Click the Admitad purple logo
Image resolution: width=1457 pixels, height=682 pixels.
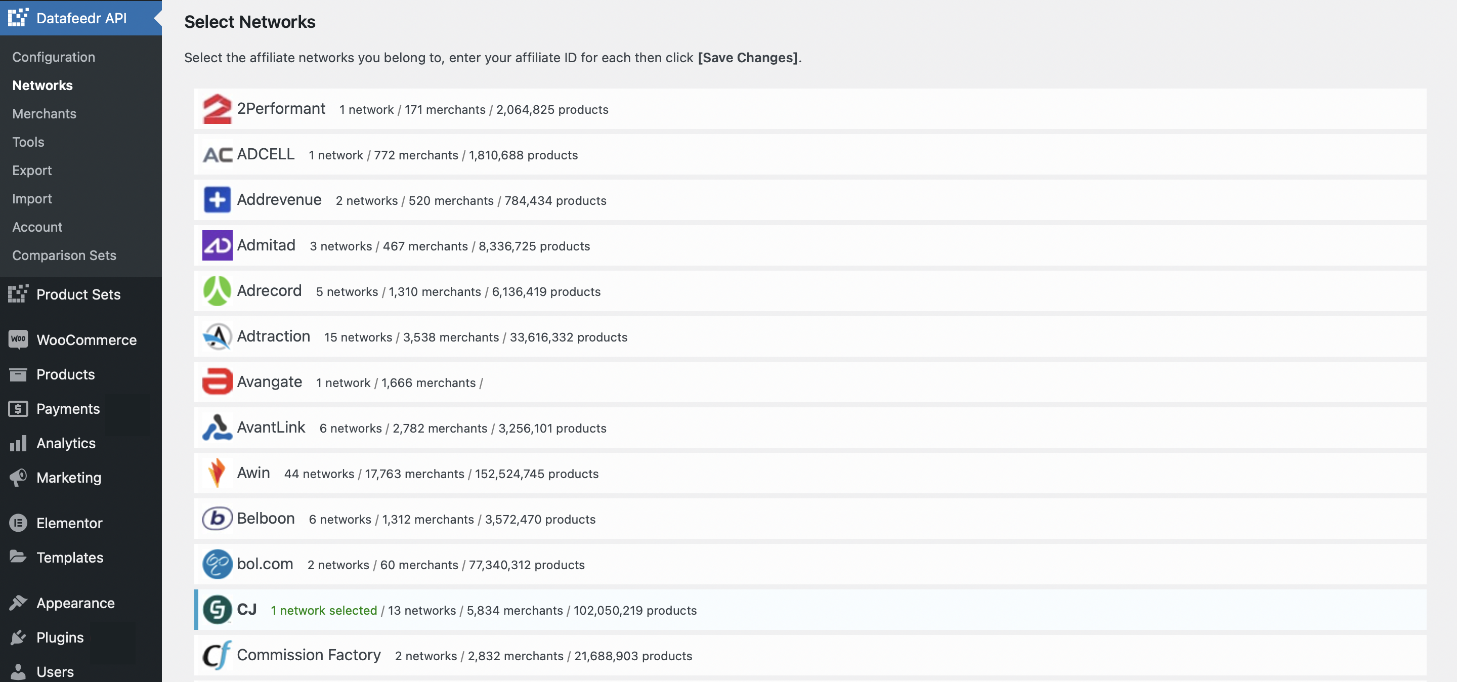(x=217, y=245)
